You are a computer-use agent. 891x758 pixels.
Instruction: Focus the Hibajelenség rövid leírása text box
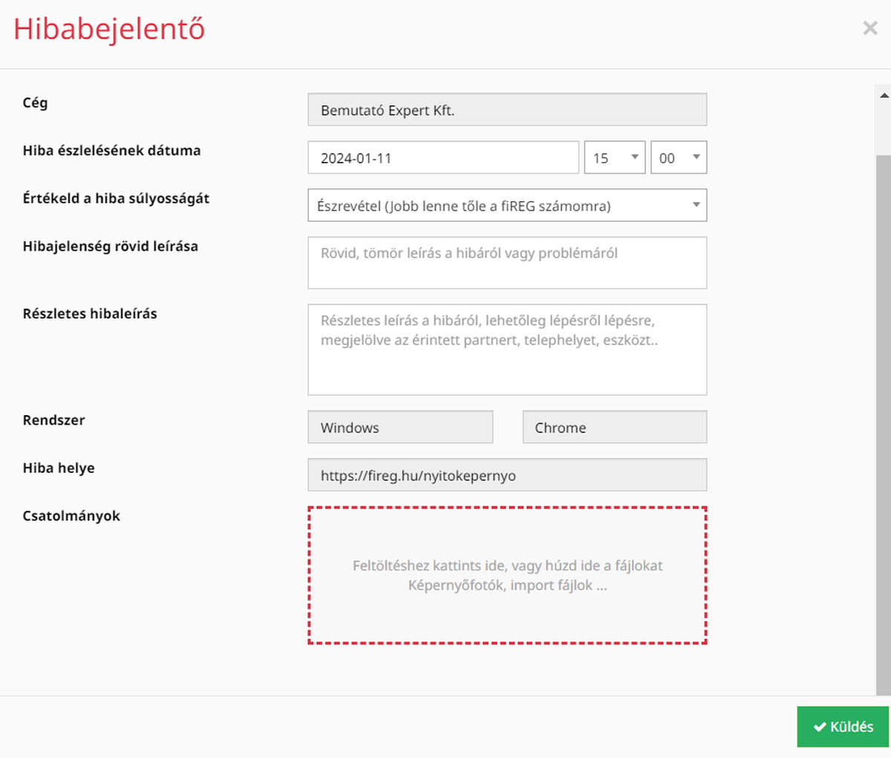click(507, 263)
